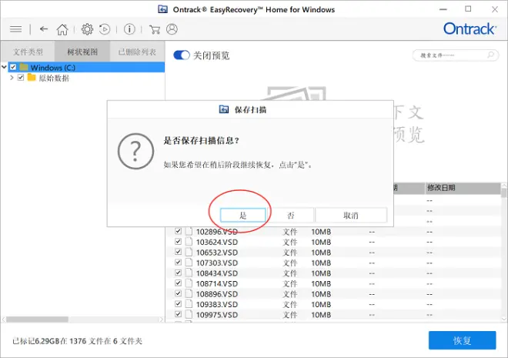Click the search magnifier icon
508x358 pixels.
(x=491, y=55)
